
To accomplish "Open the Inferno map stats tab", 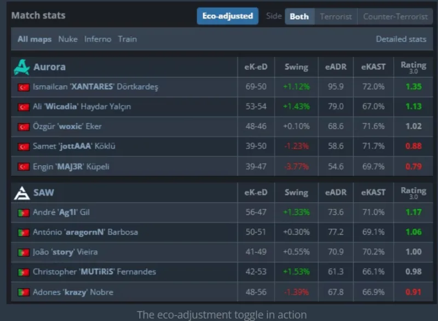I will point(97,39).
